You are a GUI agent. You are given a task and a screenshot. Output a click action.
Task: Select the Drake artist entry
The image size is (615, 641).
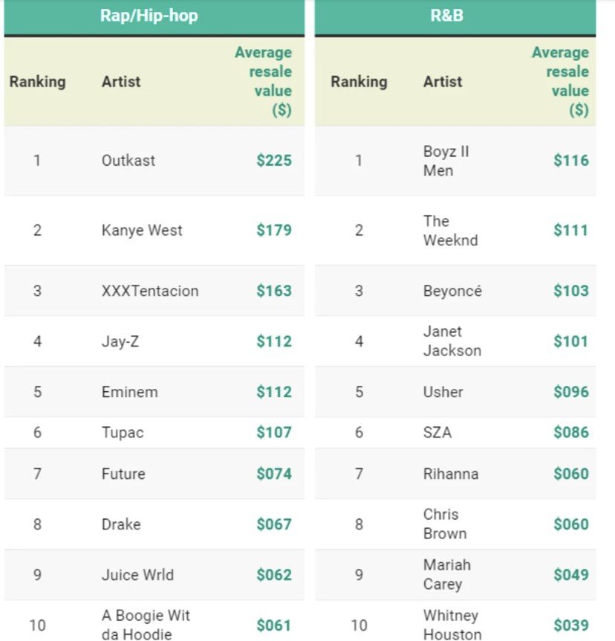pos(121,524)
